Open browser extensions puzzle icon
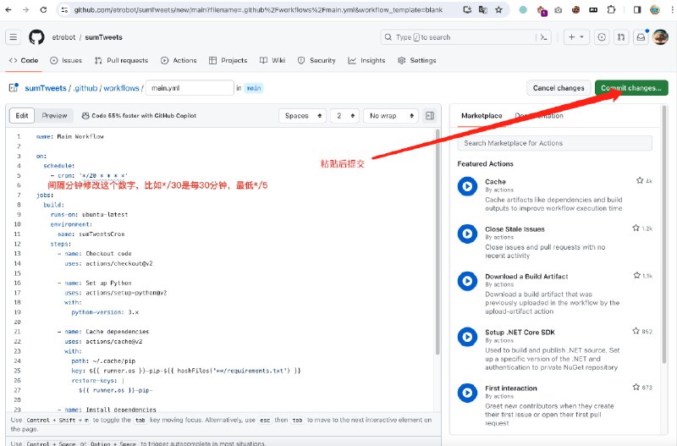Image resolution: width=677 pixels, height=446 pixels. click(611, 9)
